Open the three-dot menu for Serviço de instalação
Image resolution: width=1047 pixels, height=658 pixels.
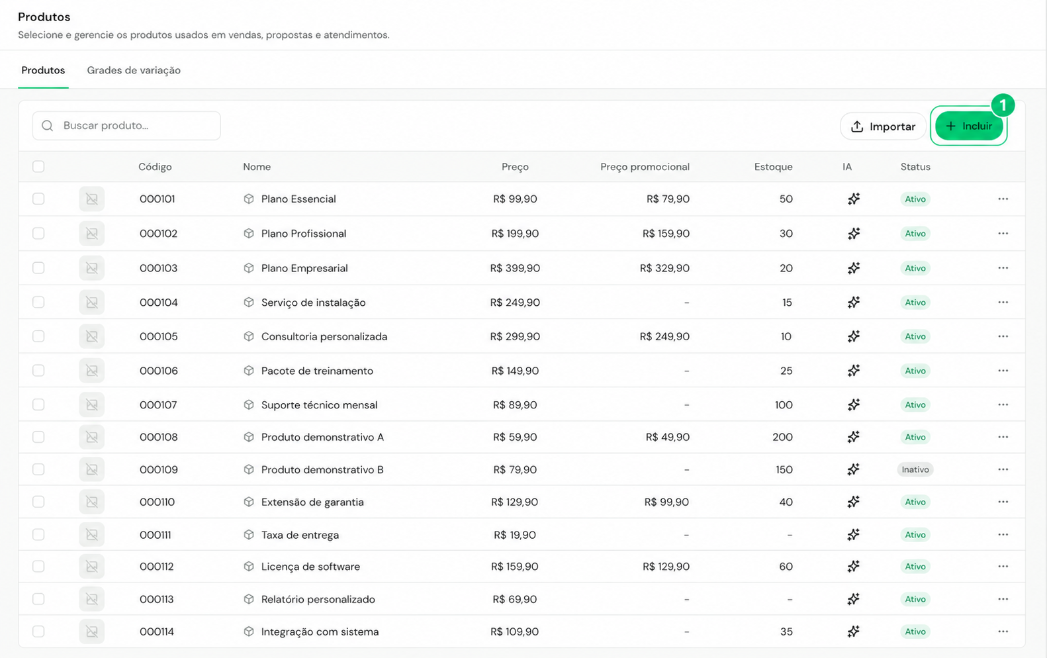1003,303
